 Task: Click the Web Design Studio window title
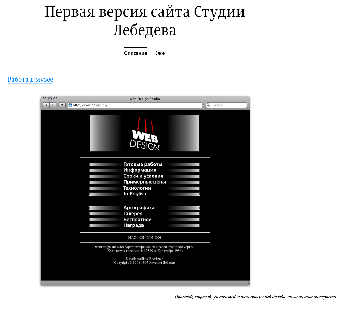click(x=145, y=99)
